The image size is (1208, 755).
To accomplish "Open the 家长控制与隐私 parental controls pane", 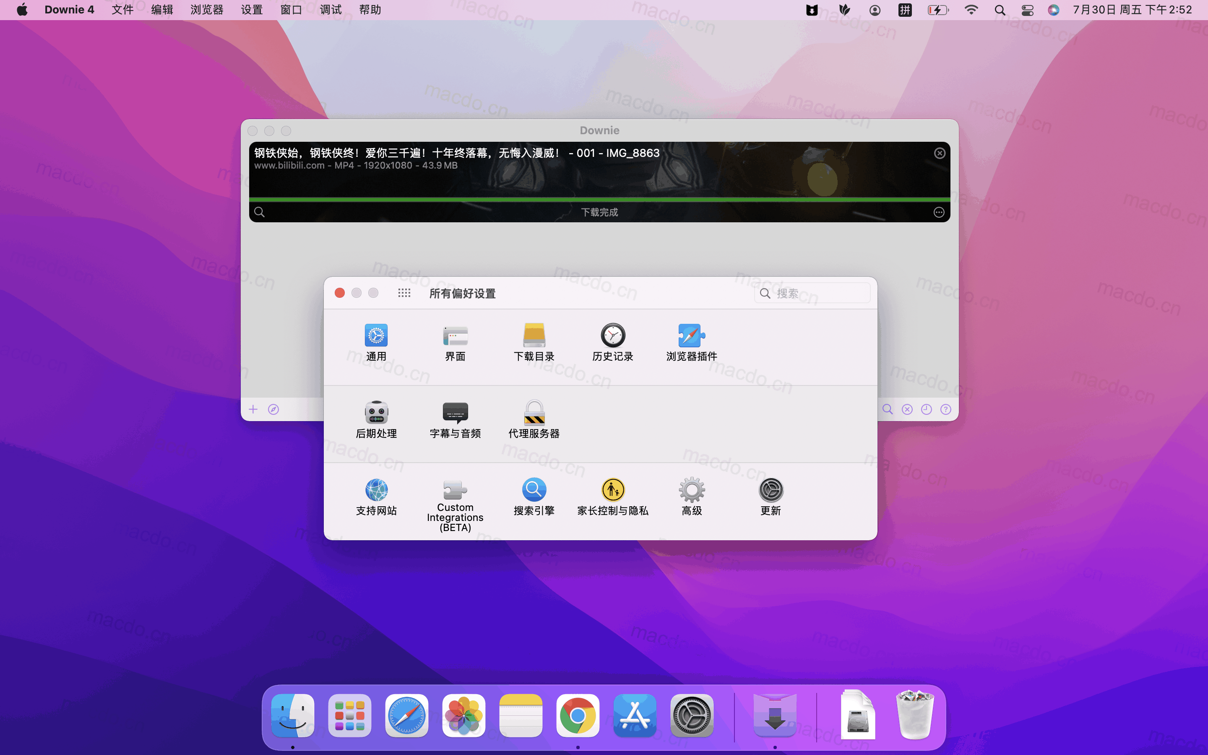I will pyautogui.click(x=612, y=497).
